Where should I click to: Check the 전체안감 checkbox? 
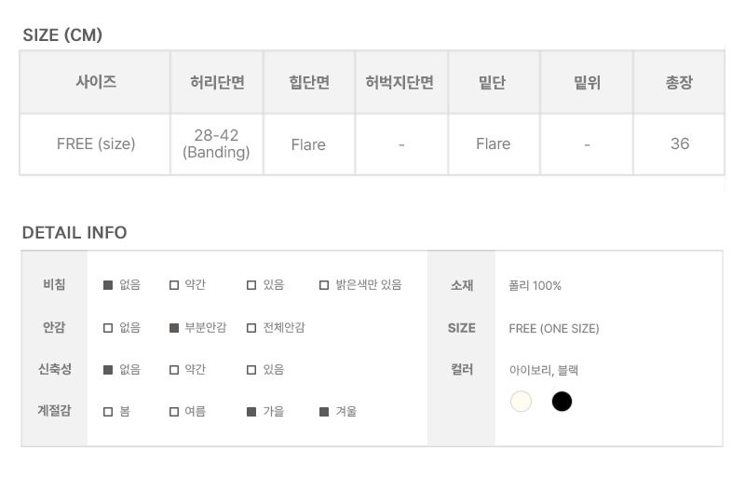pyautogui.click(x=251, y=328)
